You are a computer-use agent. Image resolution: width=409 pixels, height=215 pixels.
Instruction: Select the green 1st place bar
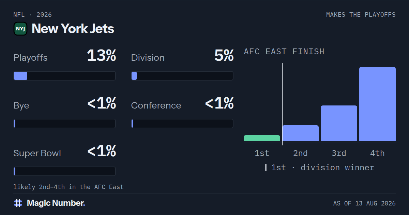coord(262,138)
